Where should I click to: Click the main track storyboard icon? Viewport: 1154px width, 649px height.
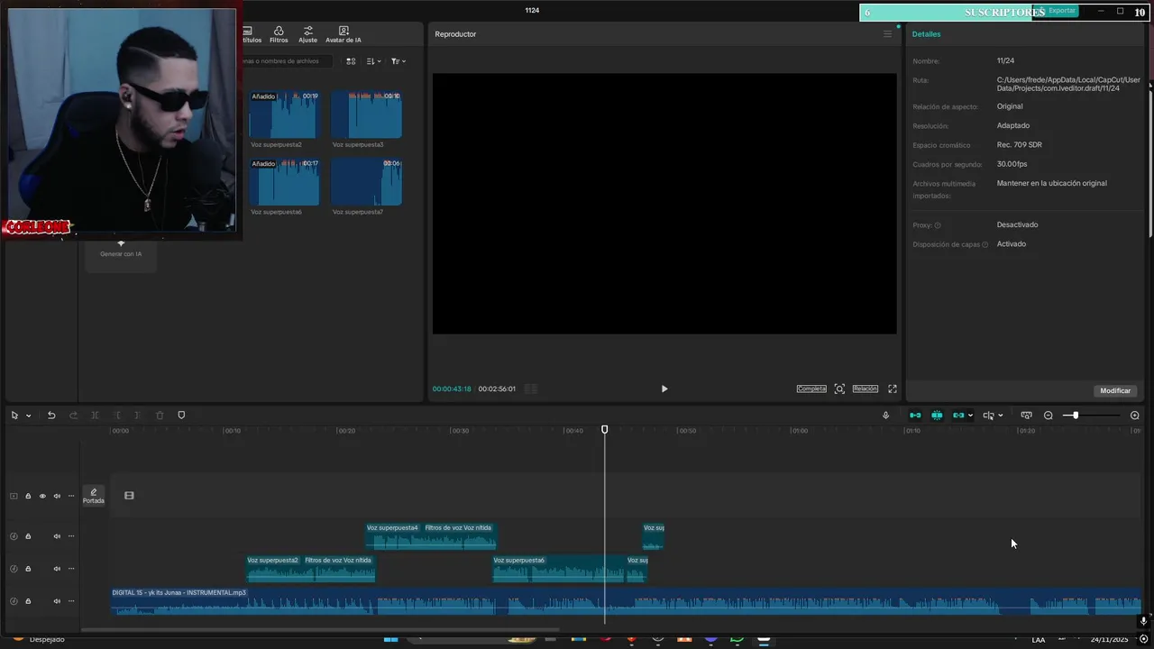[129, 495]
